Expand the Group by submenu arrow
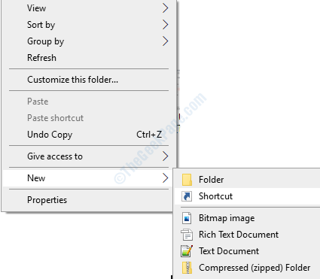 pos(165,41)
